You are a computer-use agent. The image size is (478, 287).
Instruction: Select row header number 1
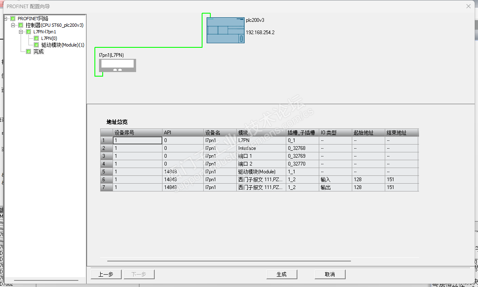tap(107, 140)
